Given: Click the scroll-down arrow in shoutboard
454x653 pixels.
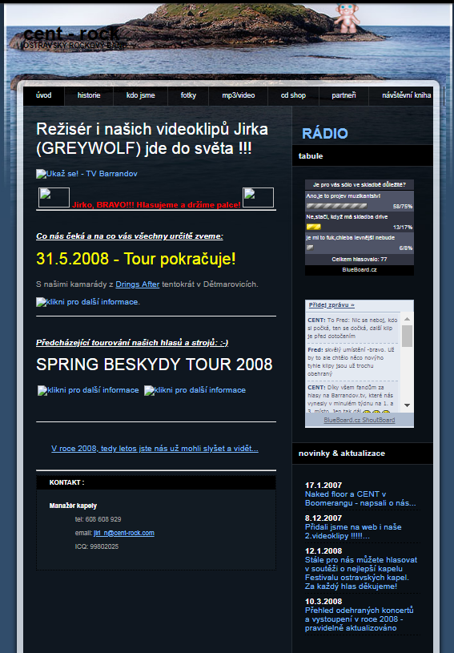Looking at the screenshot, I should click(407, 405).
